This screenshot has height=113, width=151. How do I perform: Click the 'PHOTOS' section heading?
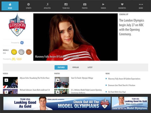click(x=57, y=74)
